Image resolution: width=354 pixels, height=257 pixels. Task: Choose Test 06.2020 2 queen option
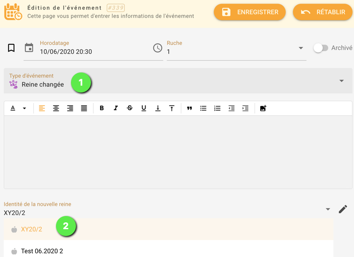42,251
